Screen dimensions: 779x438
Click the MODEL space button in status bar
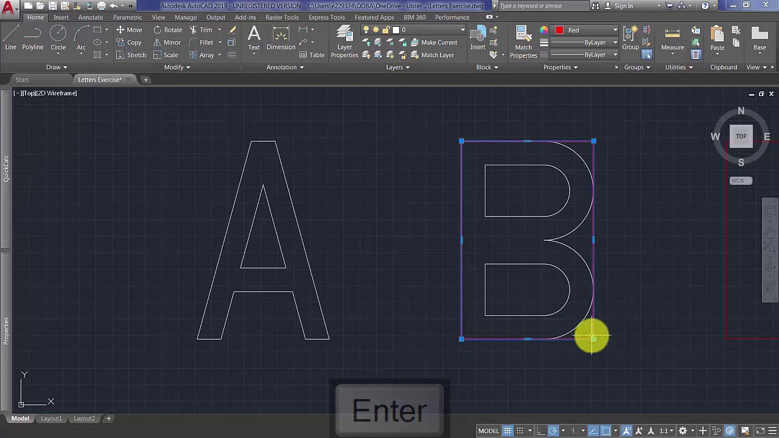click(x=489, y=431)
